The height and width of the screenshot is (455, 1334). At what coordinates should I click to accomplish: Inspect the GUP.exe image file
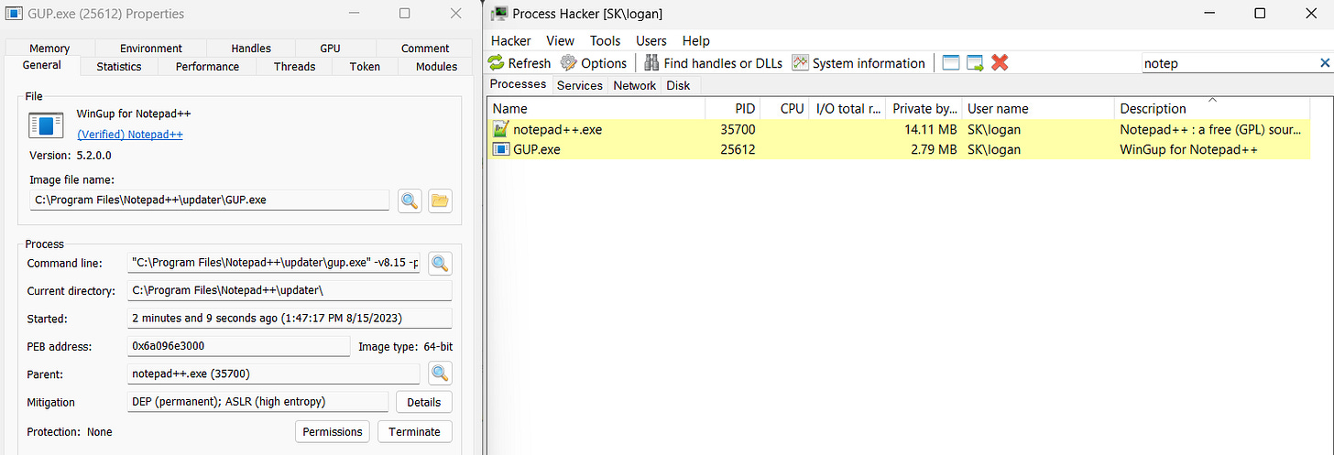click(410, 200)
